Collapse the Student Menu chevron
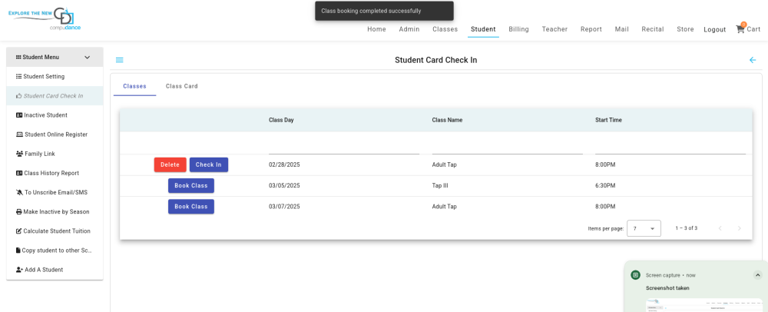This screenshot has width=768, height=312. click(x=88, y=58)
